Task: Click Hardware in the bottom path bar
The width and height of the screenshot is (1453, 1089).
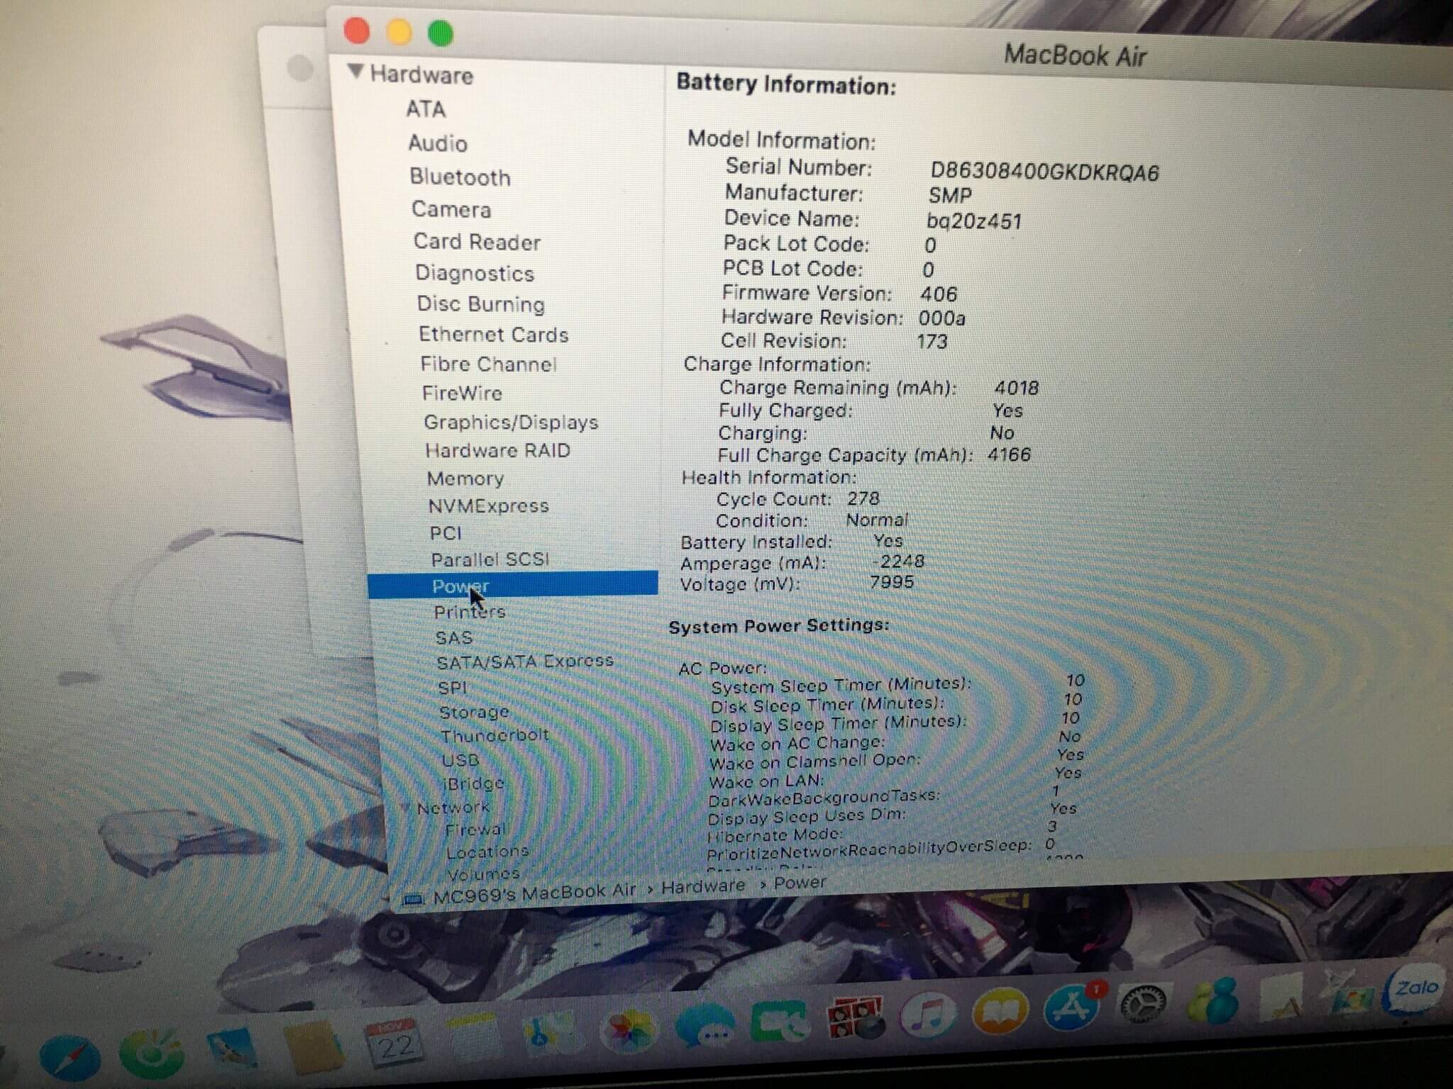Action: (x=703, y=886)
